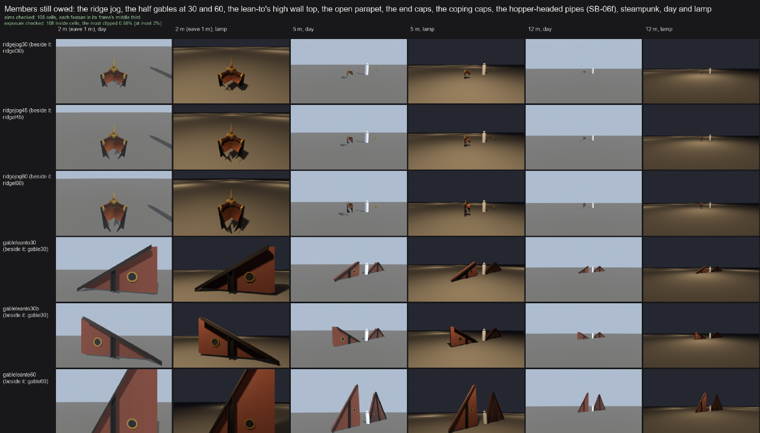The height and width of the screenshot is (433, 760).
Task: Open ridgejog30 thumbnail at 12 m day
Action: coord(584,71)
